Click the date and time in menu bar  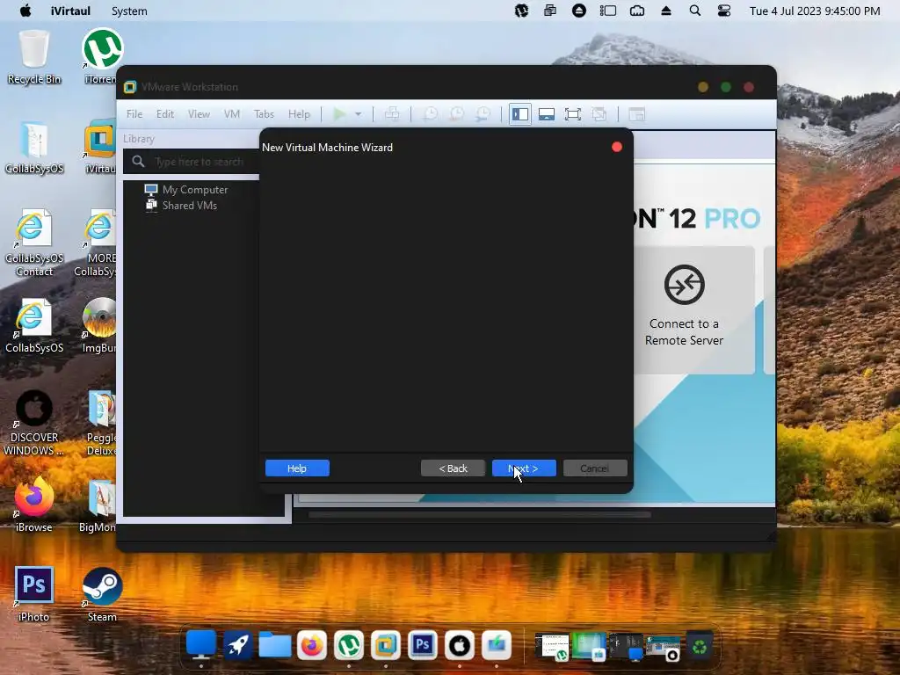point(815,11)
